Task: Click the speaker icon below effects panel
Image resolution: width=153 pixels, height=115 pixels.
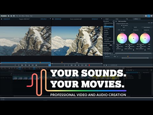Action: (106, 65)
